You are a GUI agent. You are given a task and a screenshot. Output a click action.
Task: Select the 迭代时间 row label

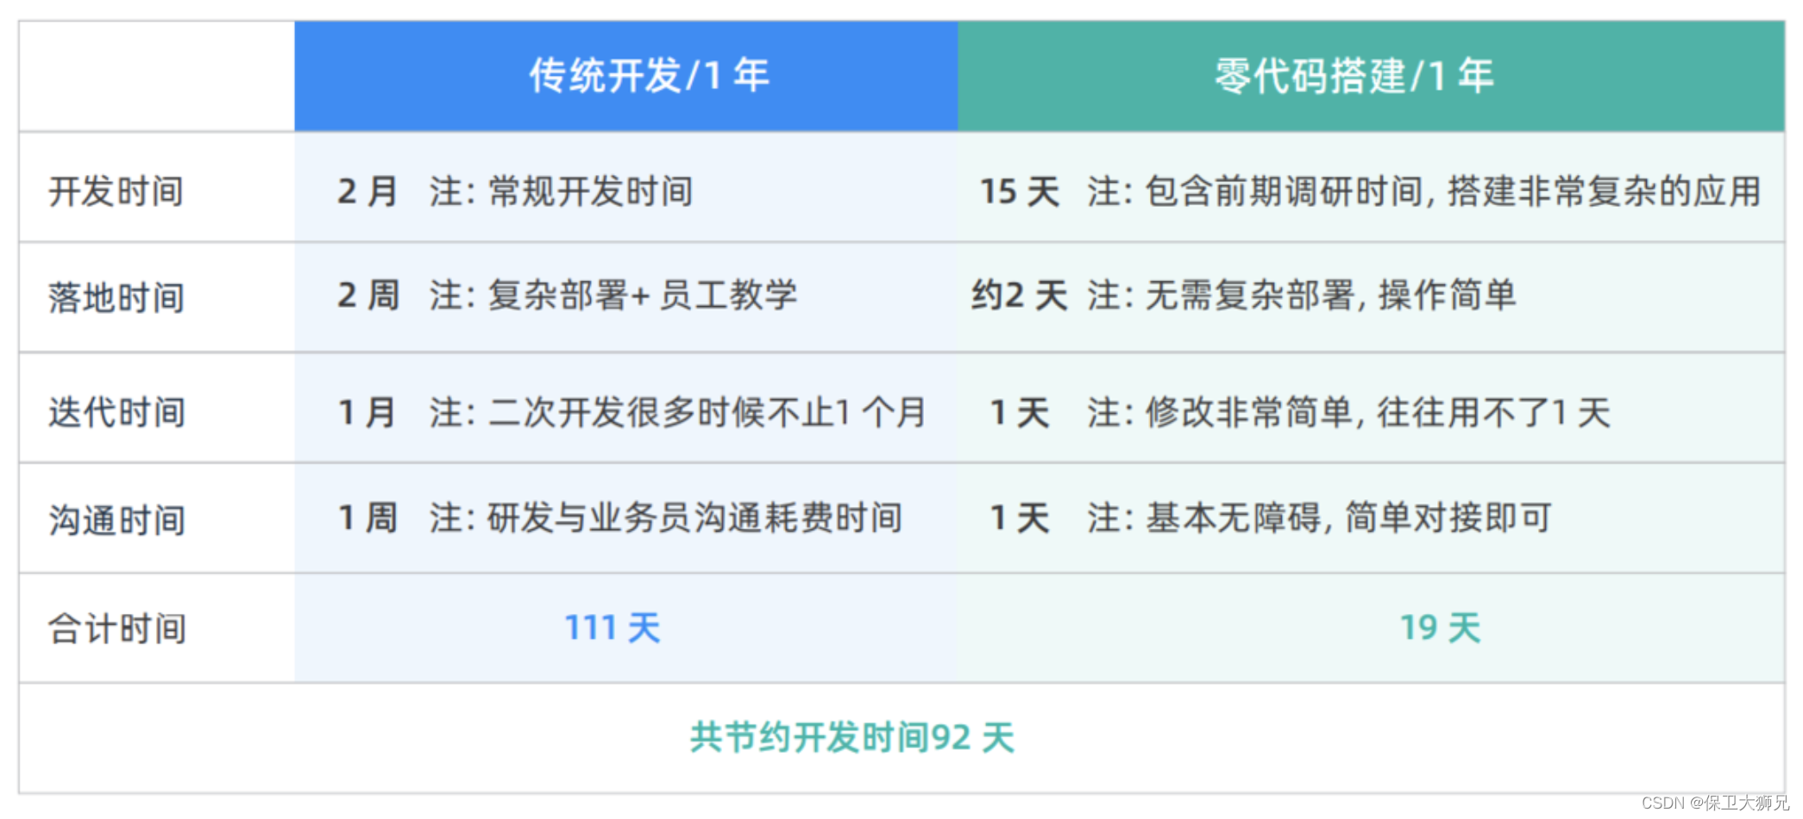(x=116, y=413)
